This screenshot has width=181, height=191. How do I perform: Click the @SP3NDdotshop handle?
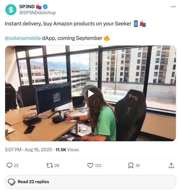point(38,13)
